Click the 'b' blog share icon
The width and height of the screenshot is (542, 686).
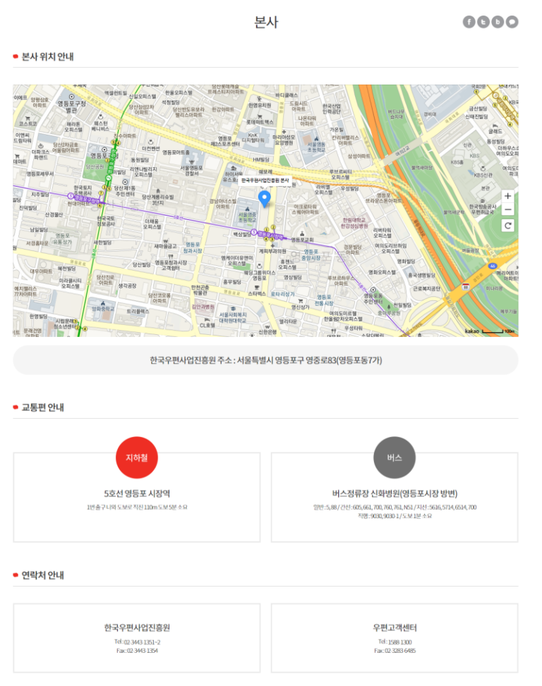click(498, 22)
